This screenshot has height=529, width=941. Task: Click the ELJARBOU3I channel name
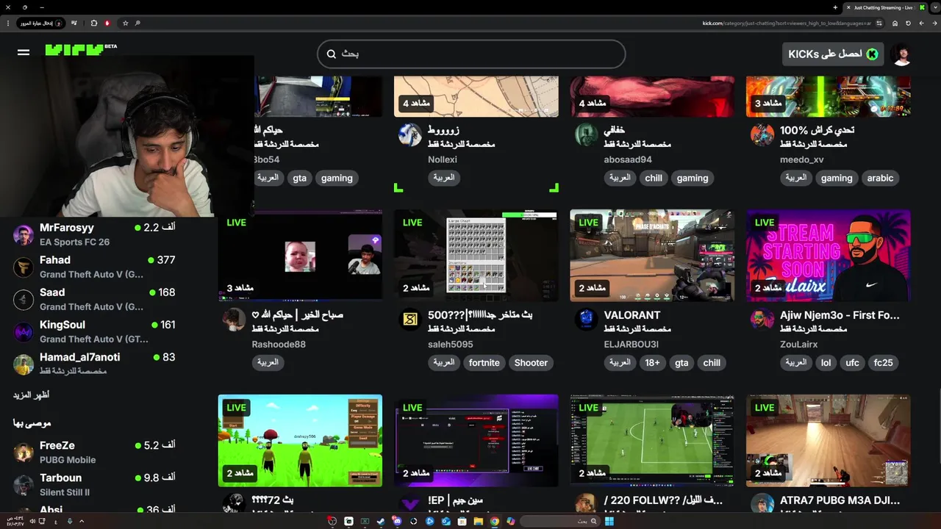coord(631,344)
